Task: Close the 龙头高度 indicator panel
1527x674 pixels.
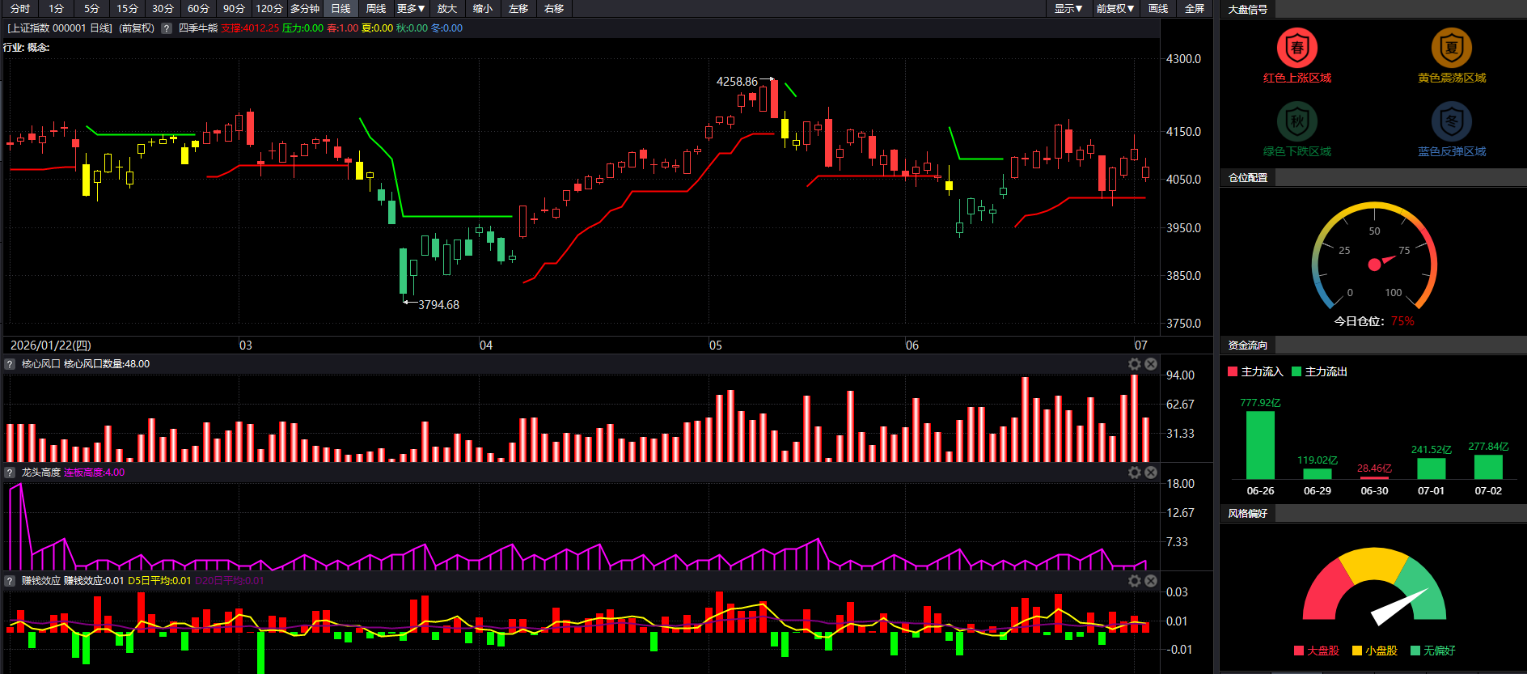Action: pyautogui.click(x=1151, y=473)
